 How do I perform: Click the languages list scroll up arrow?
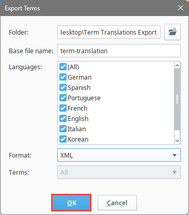(x=177, y=65)
